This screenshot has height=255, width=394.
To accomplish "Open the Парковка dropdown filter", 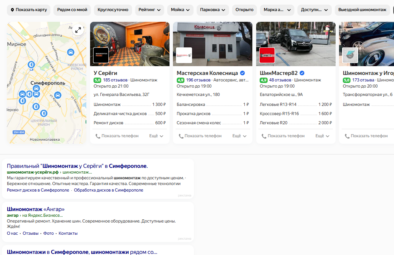I will click(213, 10).
